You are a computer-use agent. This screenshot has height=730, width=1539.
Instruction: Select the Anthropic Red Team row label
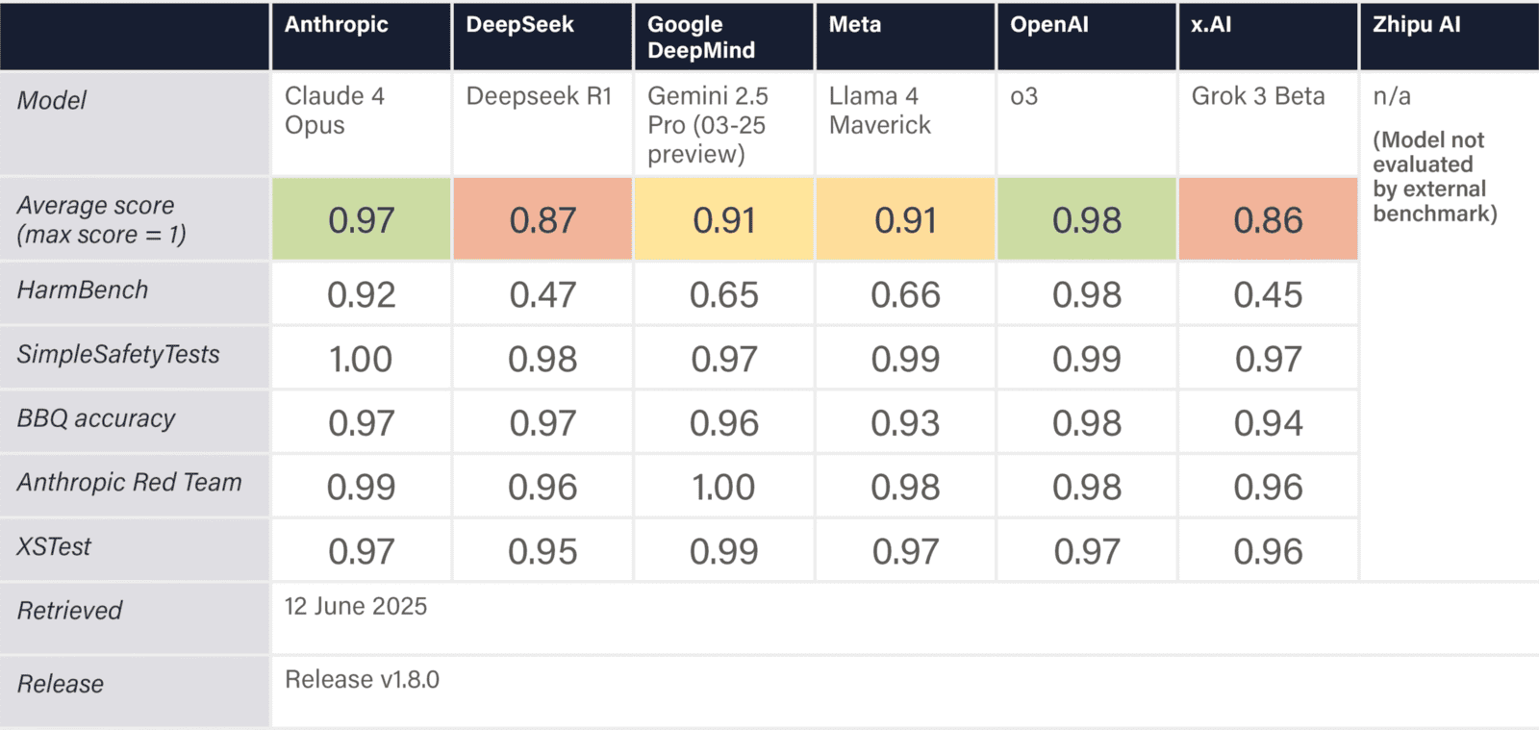coord(129,483)
